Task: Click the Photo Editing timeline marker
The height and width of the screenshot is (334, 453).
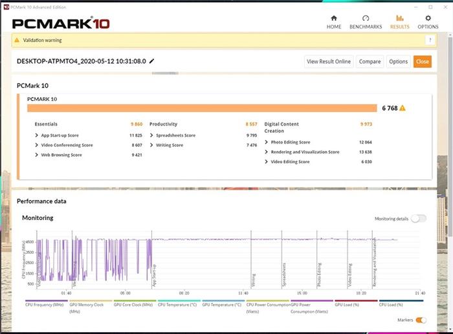Action: [319, 274]
